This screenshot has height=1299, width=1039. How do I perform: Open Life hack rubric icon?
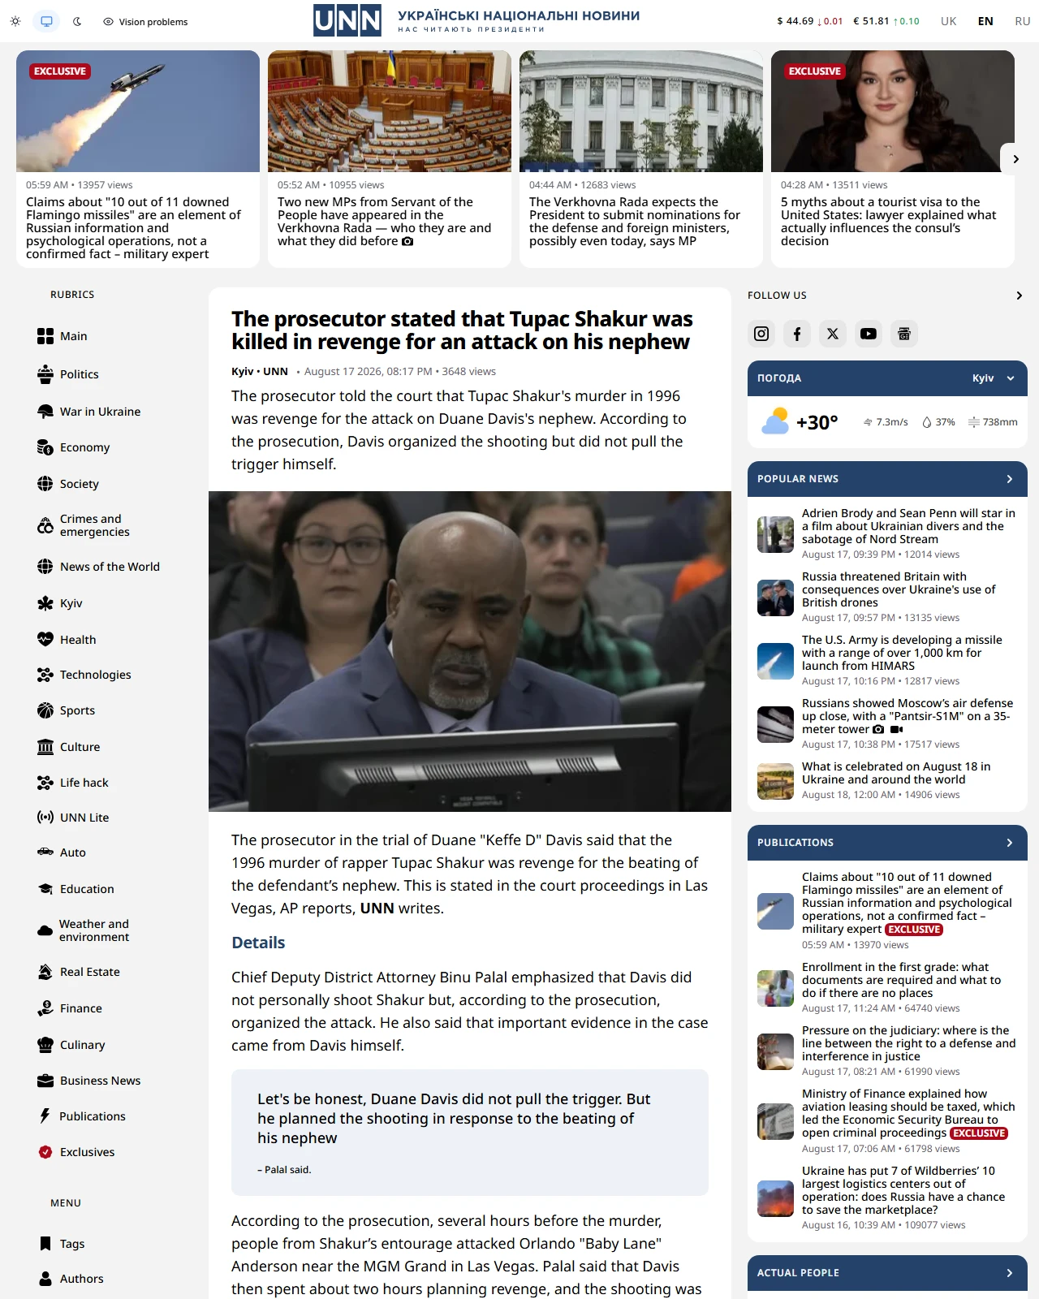[45, 783]
